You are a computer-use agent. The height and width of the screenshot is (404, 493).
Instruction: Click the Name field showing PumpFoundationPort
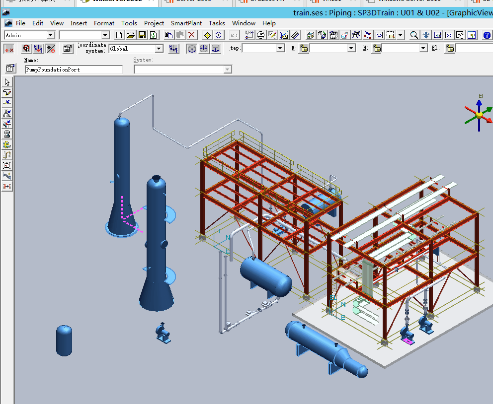[74, 69]
